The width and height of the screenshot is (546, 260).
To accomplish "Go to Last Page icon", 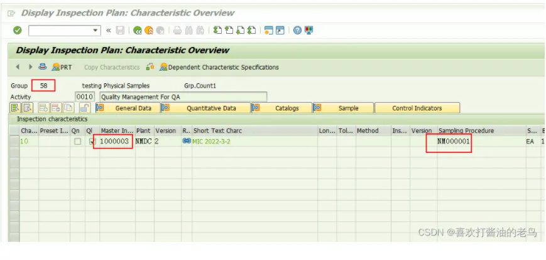I will pos(251,31).
